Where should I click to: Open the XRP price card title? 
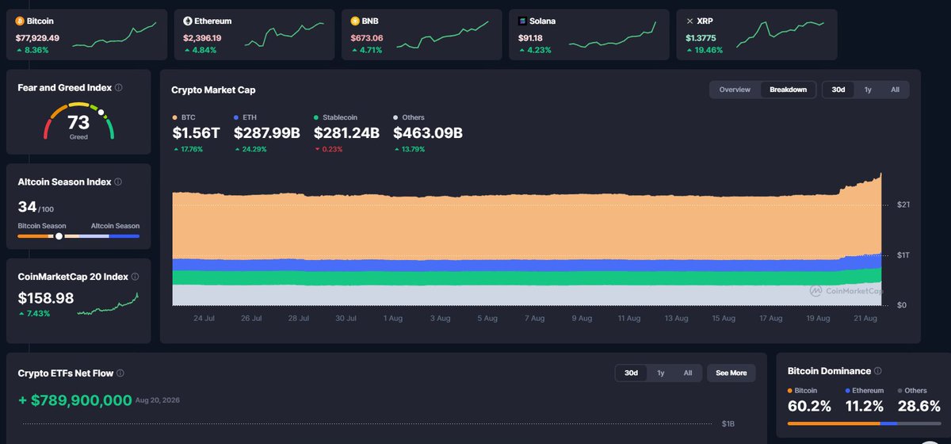705,21
